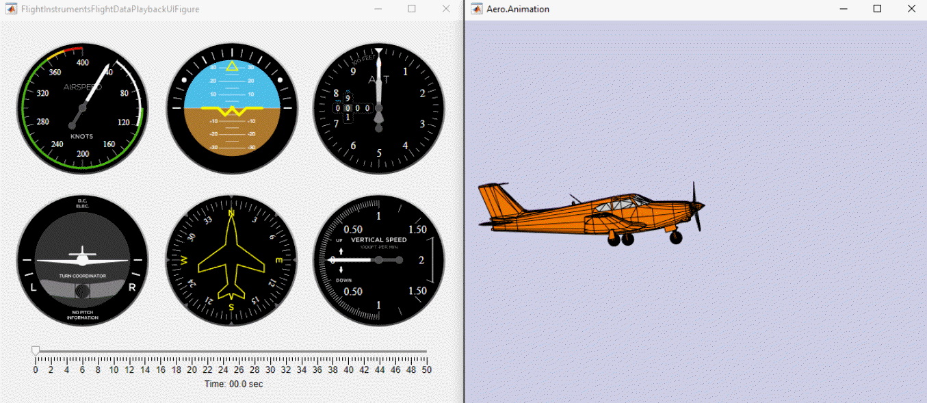Click the 'VERTICAL SPEED' label on climb gauge
This screenshot has height=403, width=927.
click(x=379, y=240)
